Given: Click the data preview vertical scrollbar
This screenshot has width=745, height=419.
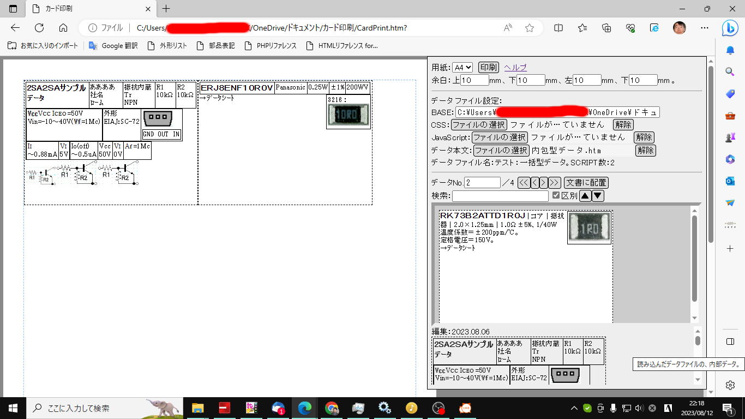Looking at the screenshot, I should click(694, 259).
